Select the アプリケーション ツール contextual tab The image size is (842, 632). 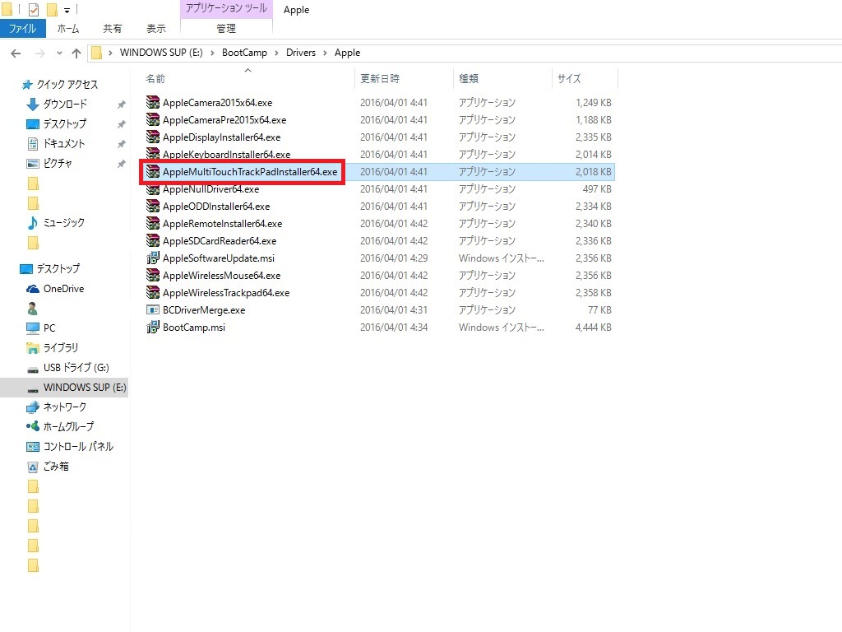tap(226, 8)
